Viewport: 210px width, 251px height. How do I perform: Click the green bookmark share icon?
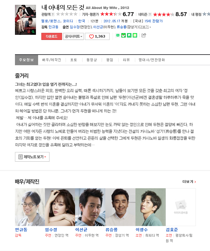pos(129,35)
